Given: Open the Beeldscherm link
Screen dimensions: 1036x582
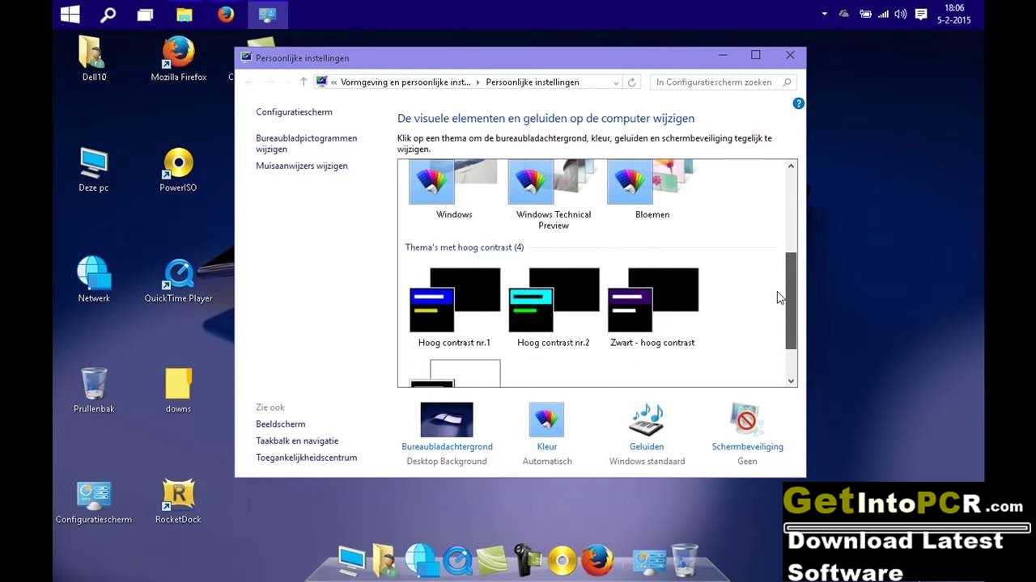Looking at the screenshot, I should coord(281,424).
